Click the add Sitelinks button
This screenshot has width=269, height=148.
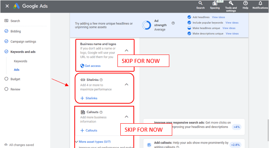coord(89,98)
